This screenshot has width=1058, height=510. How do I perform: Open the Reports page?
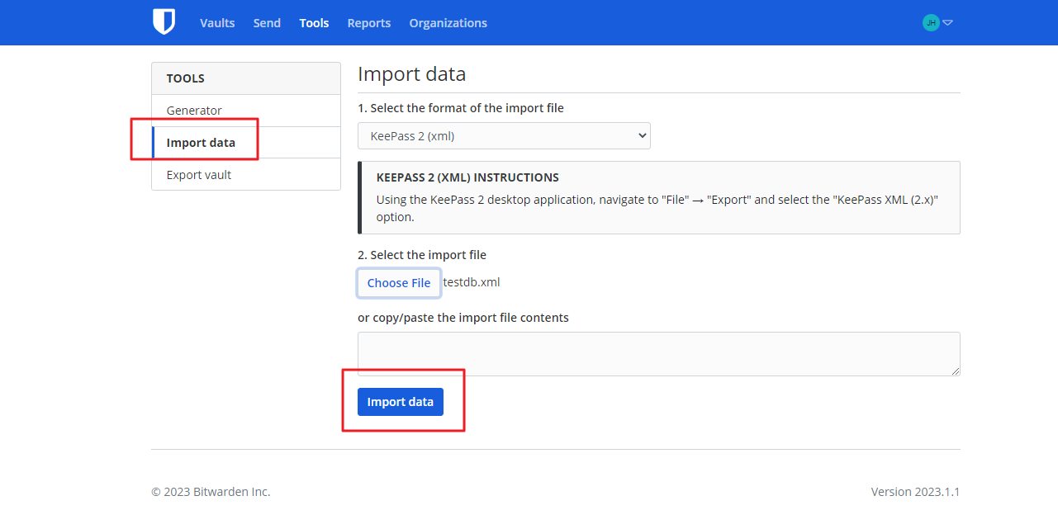[368, 23]
